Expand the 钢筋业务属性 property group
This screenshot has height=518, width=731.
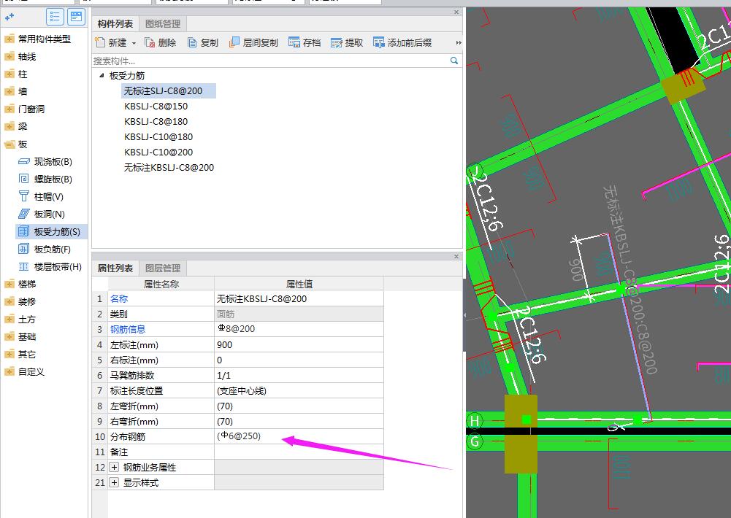click(x=115, y=467)
